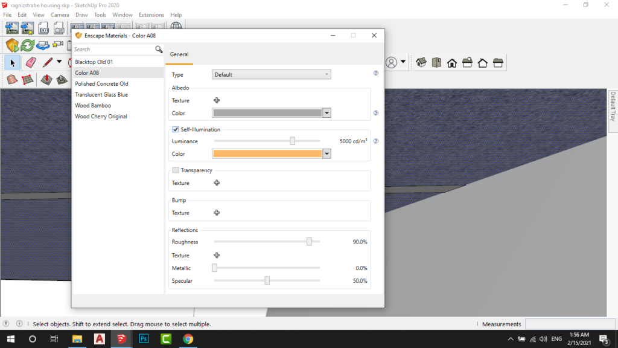Click the Batch Render icon with star
618x348 pixels.
(x=28, y=28)
